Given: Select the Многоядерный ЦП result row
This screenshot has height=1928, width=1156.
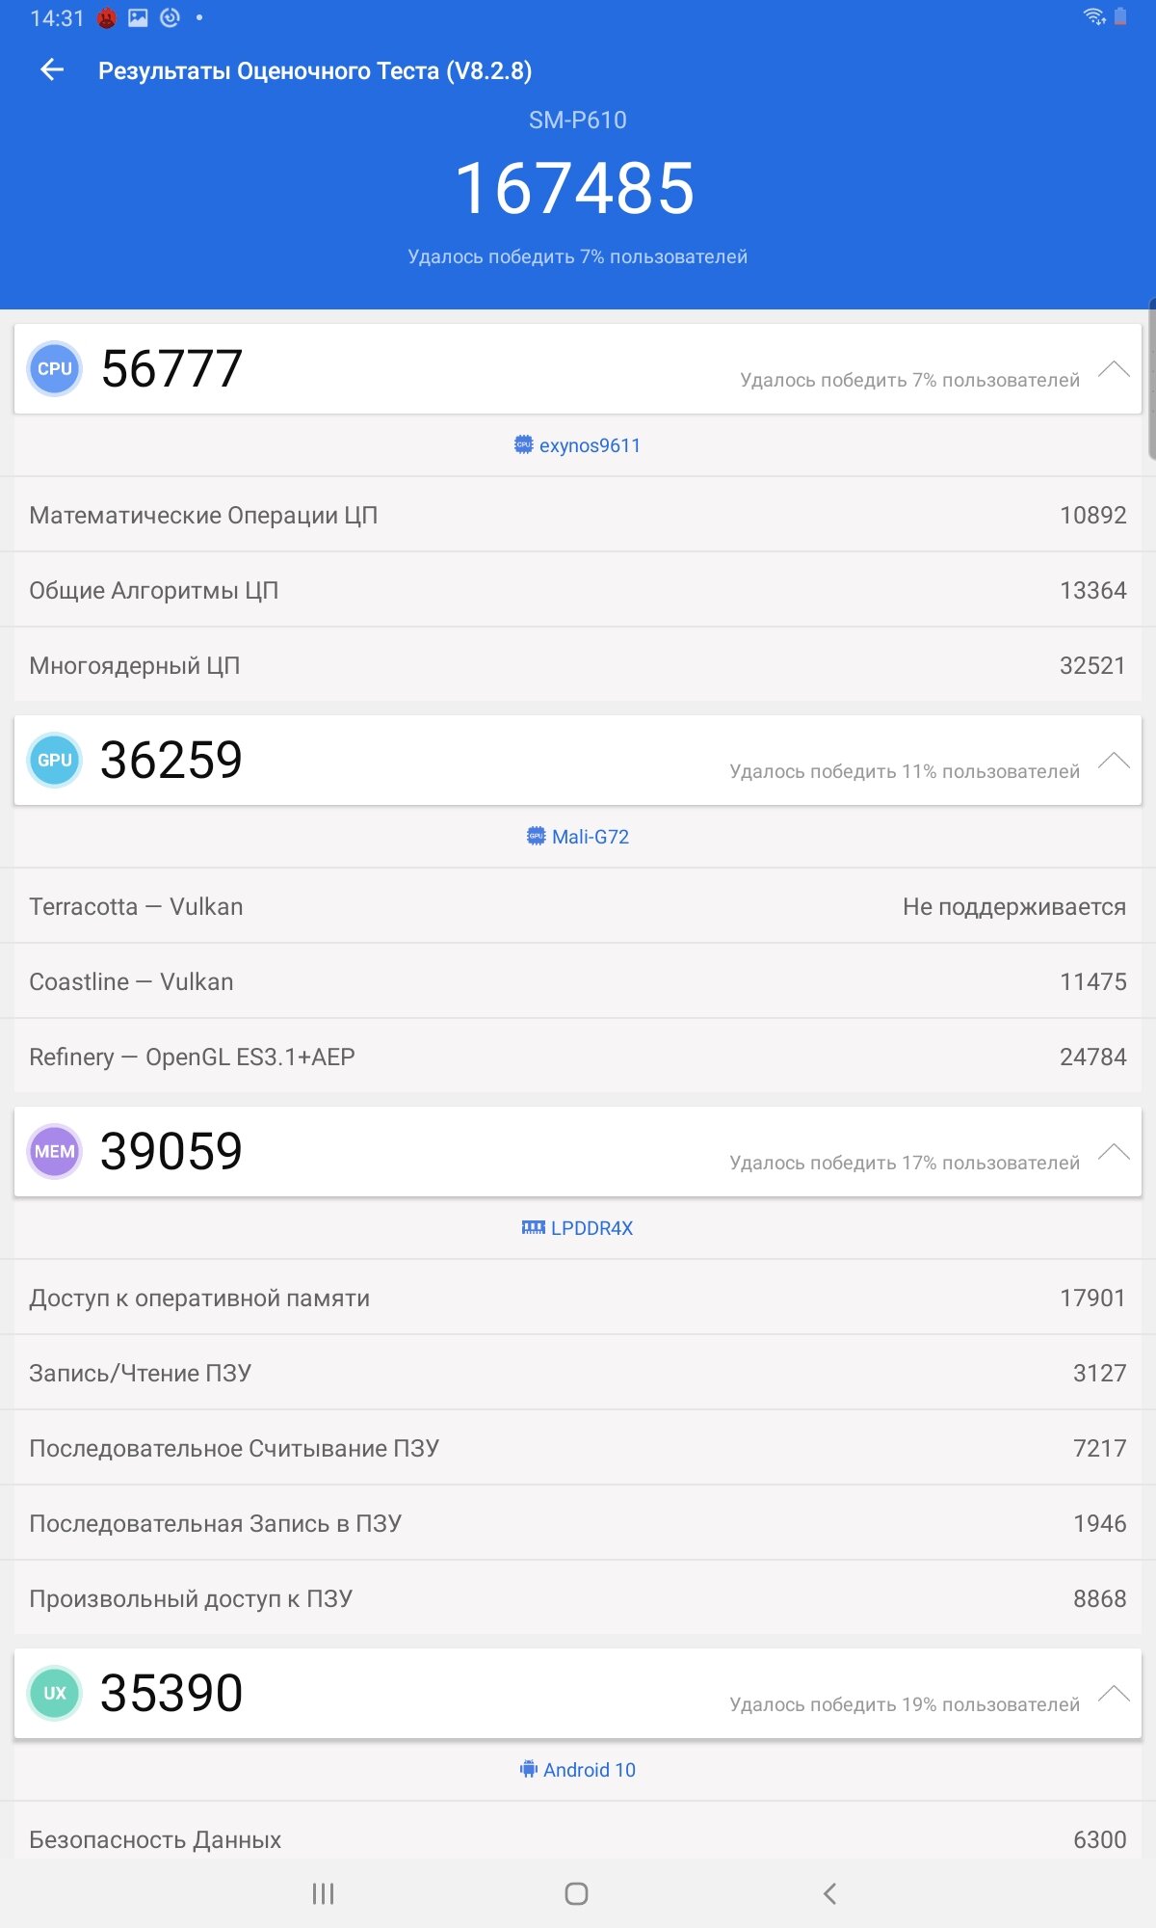Looking at the screenshot, I should tap(578, 665).
